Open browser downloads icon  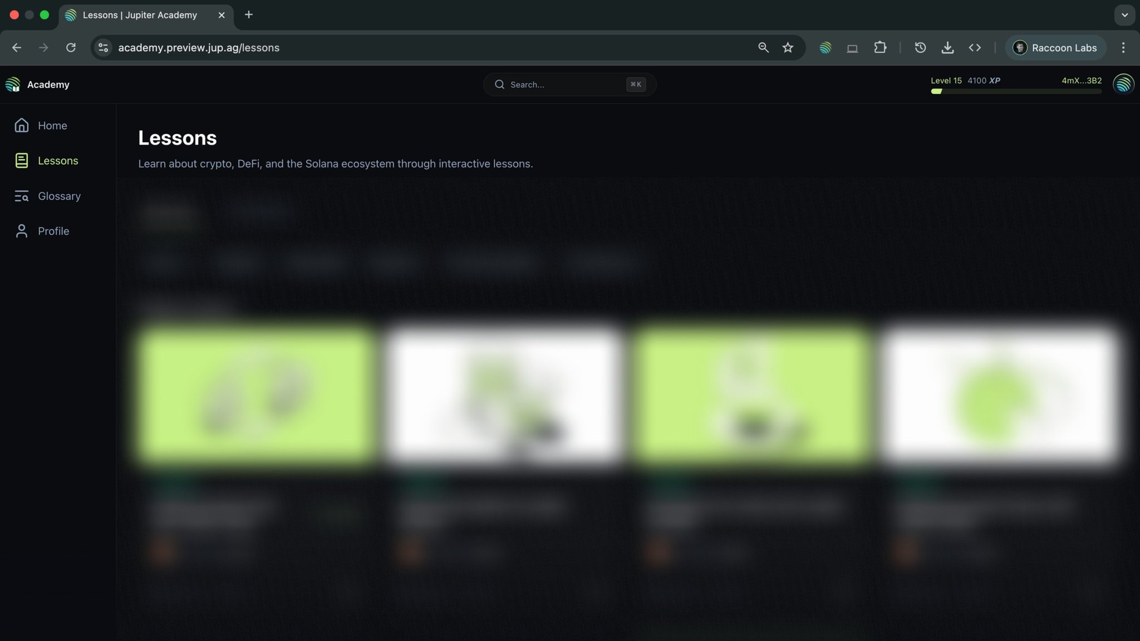point(947,48)
